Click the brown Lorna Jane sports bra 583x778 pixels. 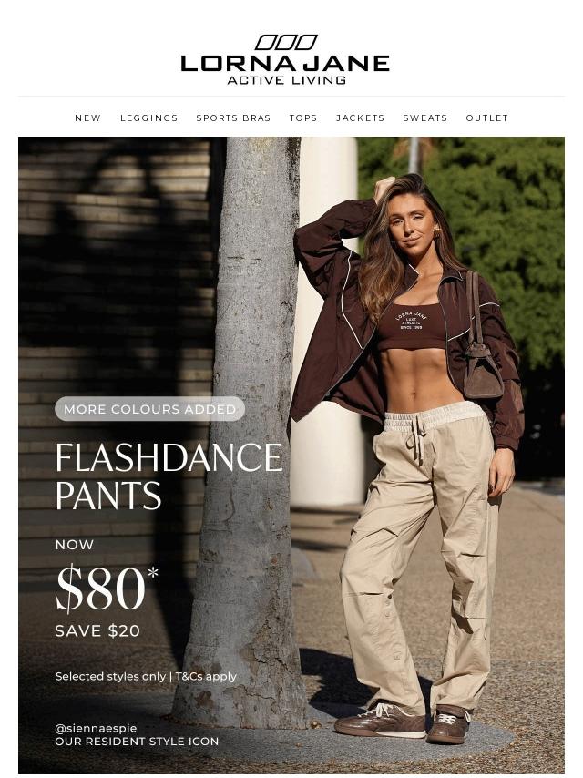click(411, 325)
